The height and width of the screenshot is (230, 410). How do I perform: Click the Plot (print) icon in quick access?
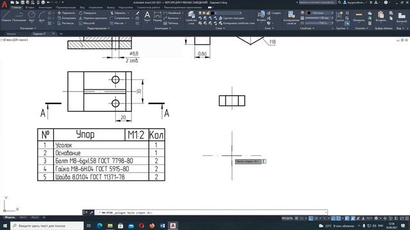(43, 3)
